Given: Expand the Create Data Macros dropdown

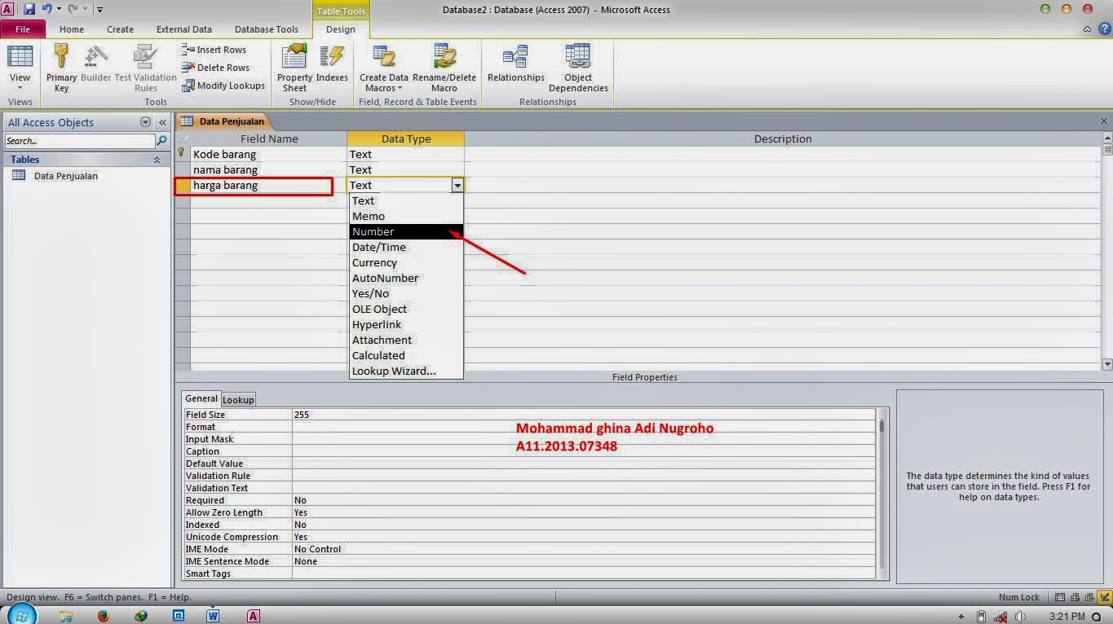Looking at the screenshot, I should 384,68.
